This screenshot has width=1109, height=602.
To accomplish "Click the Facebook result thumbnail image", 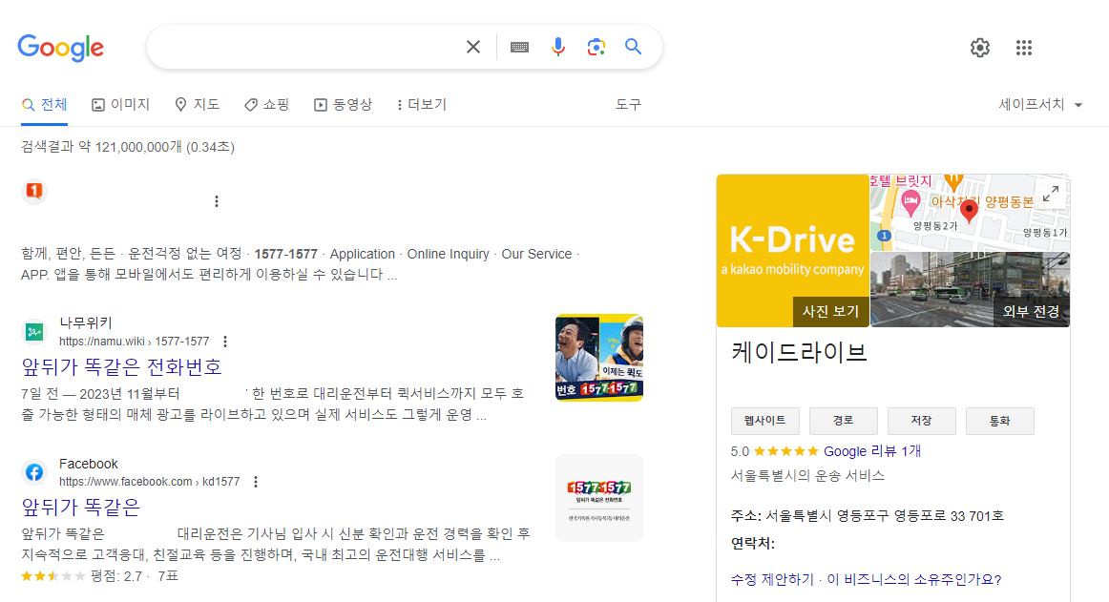I will (x=599, y=498).
